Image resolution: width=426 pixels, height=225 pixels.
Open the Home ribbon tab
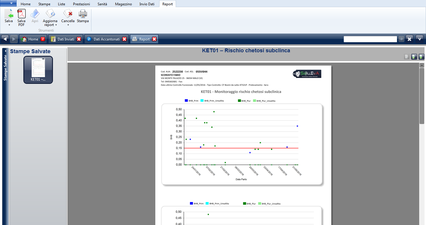26,4
